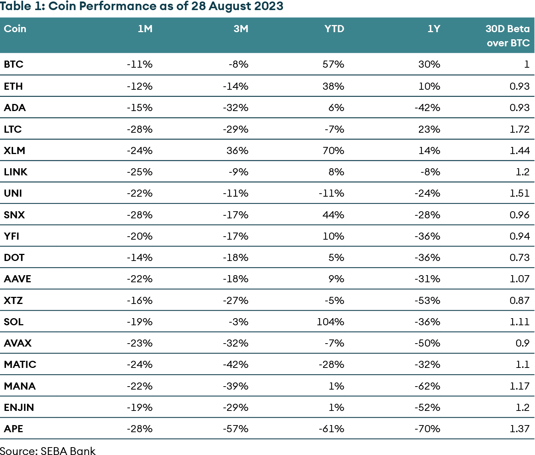
Task: Click the YTD column header
Action: (x=334, y=29)
